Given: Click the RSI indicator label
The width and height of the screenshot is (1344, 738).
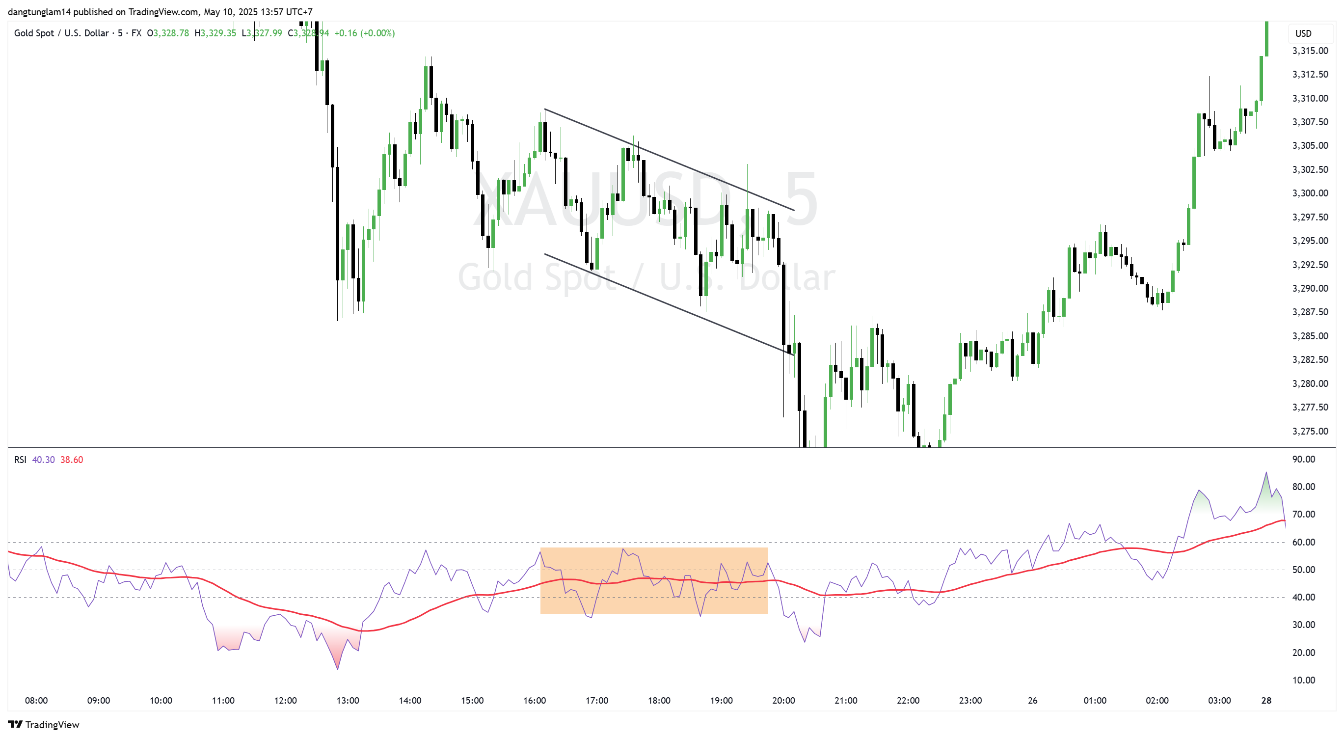Looking at the screenshot, I should pos(20,460).
